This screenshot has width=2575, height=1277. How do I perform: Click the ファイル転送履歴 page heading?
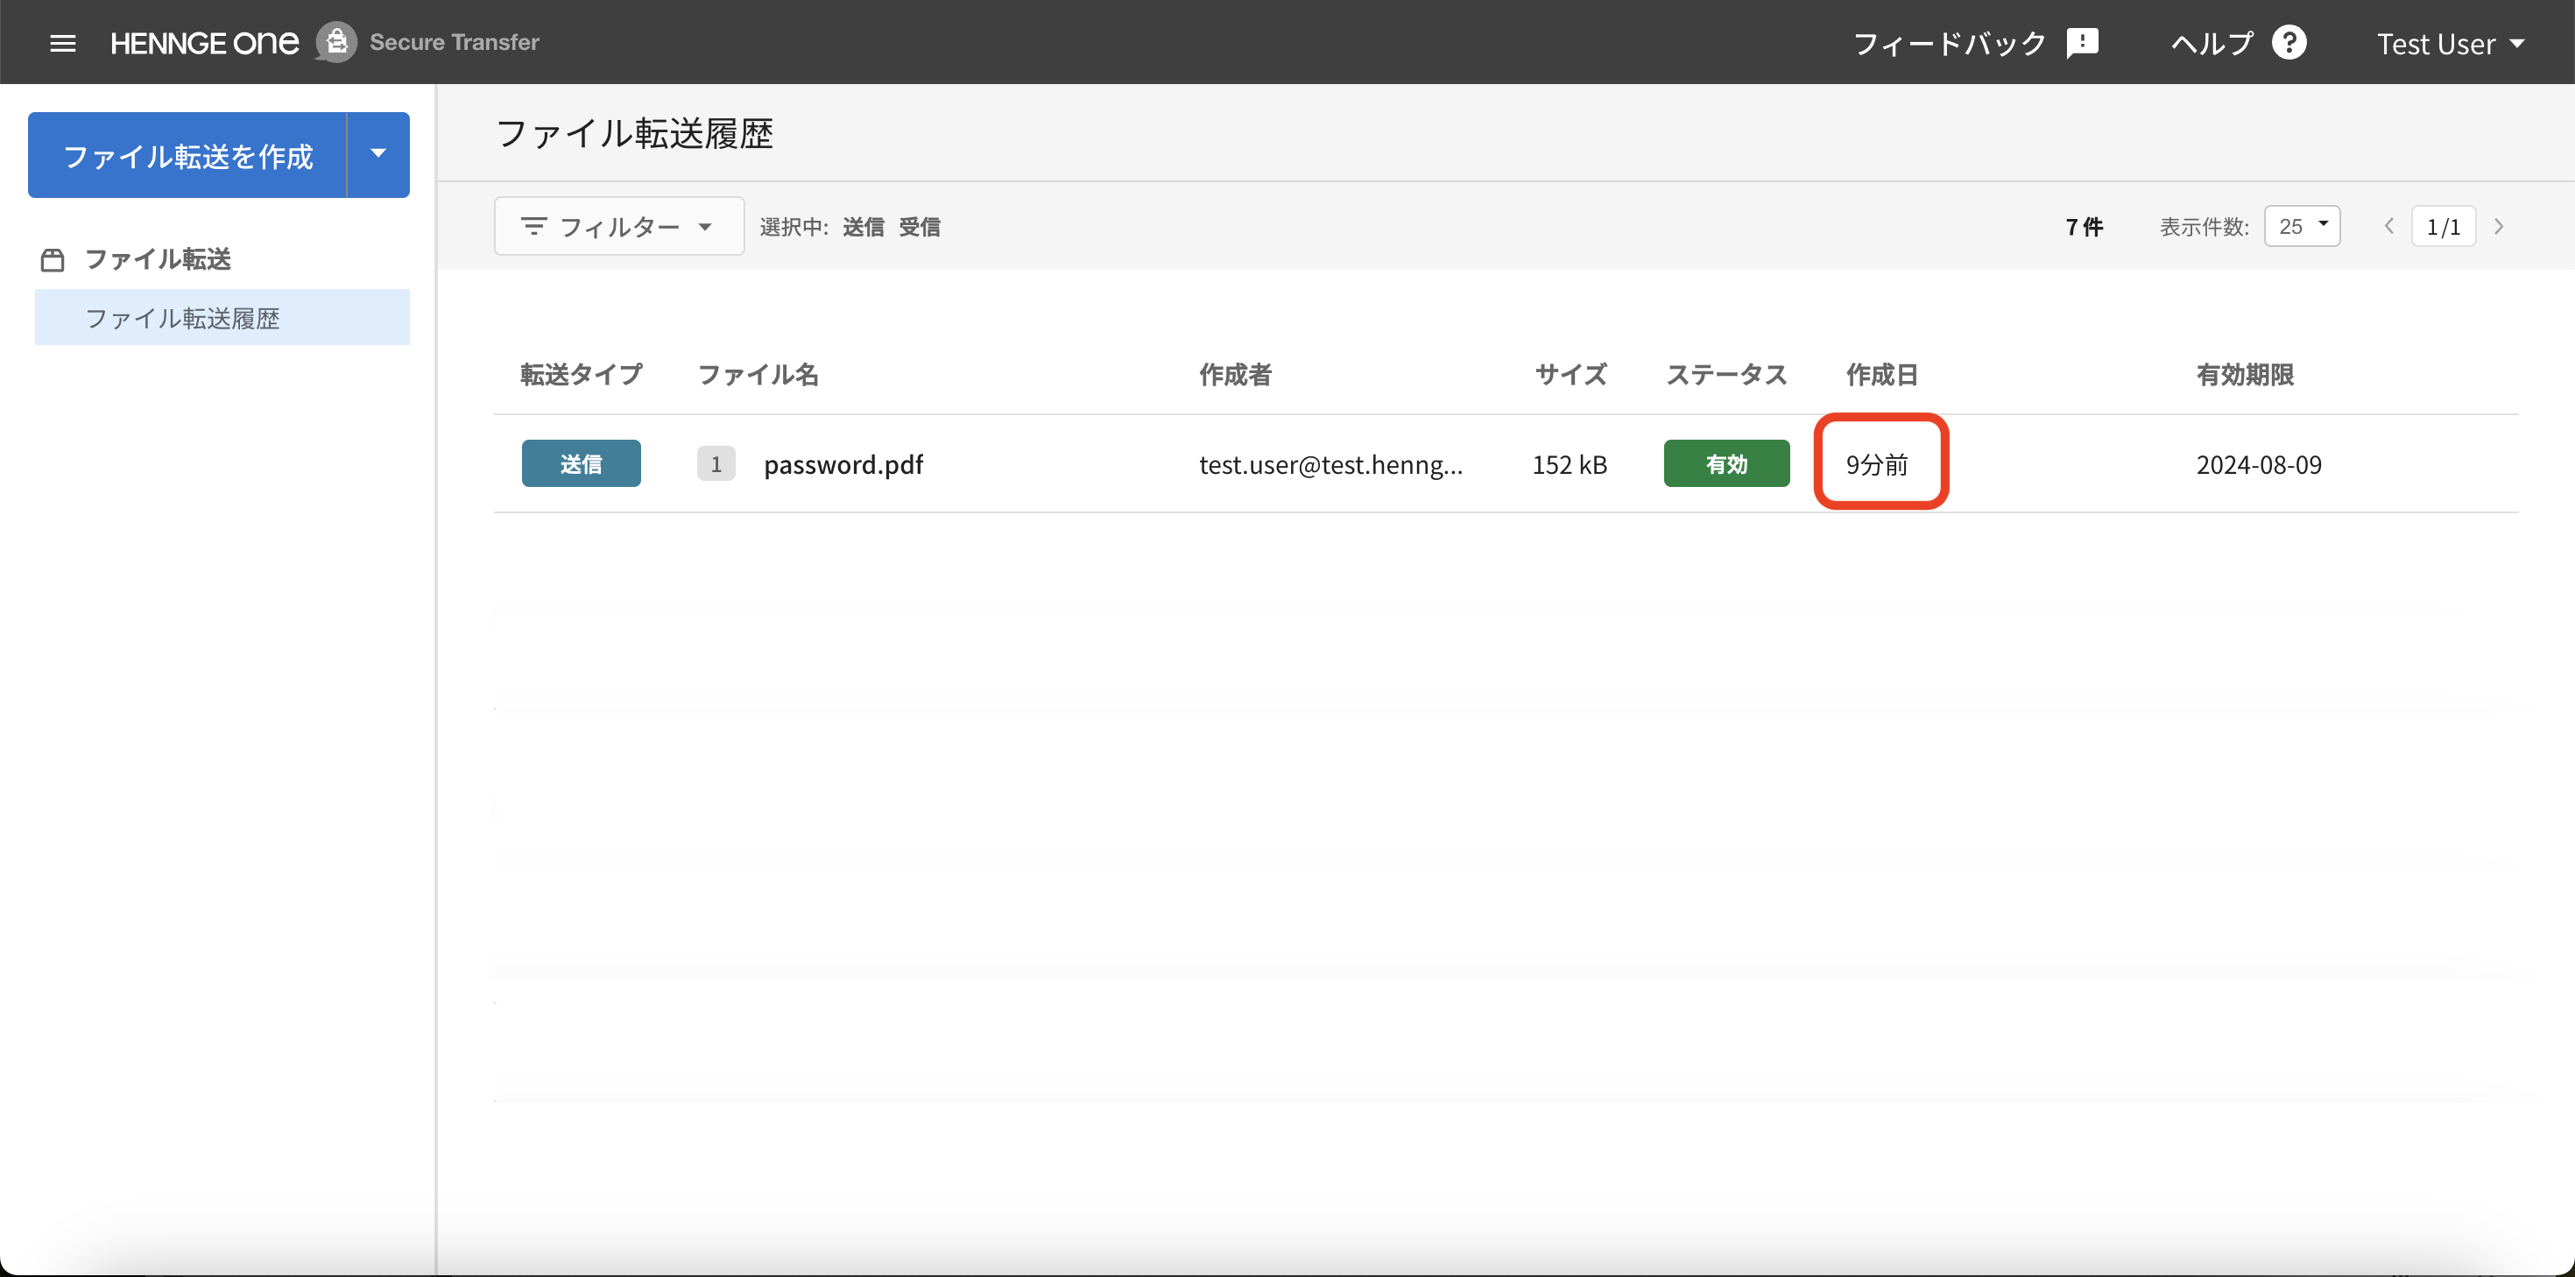point(635,133)
